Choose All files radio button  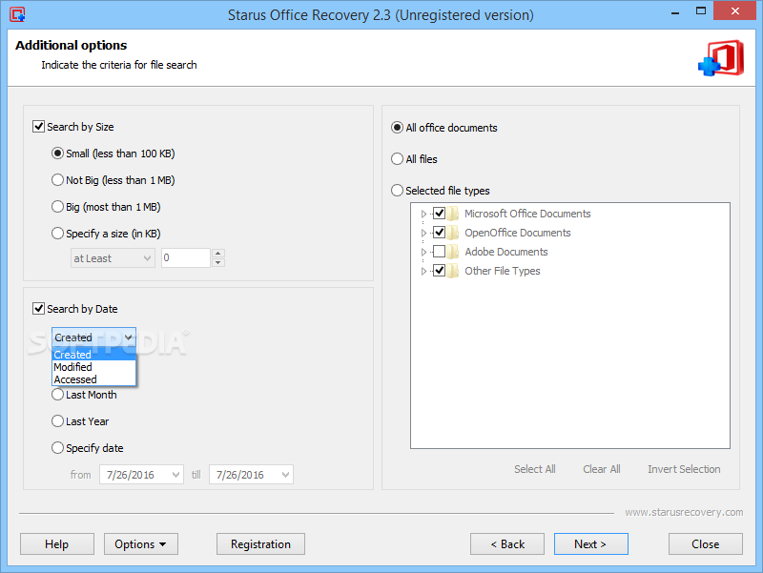click(x=397, y=159)
